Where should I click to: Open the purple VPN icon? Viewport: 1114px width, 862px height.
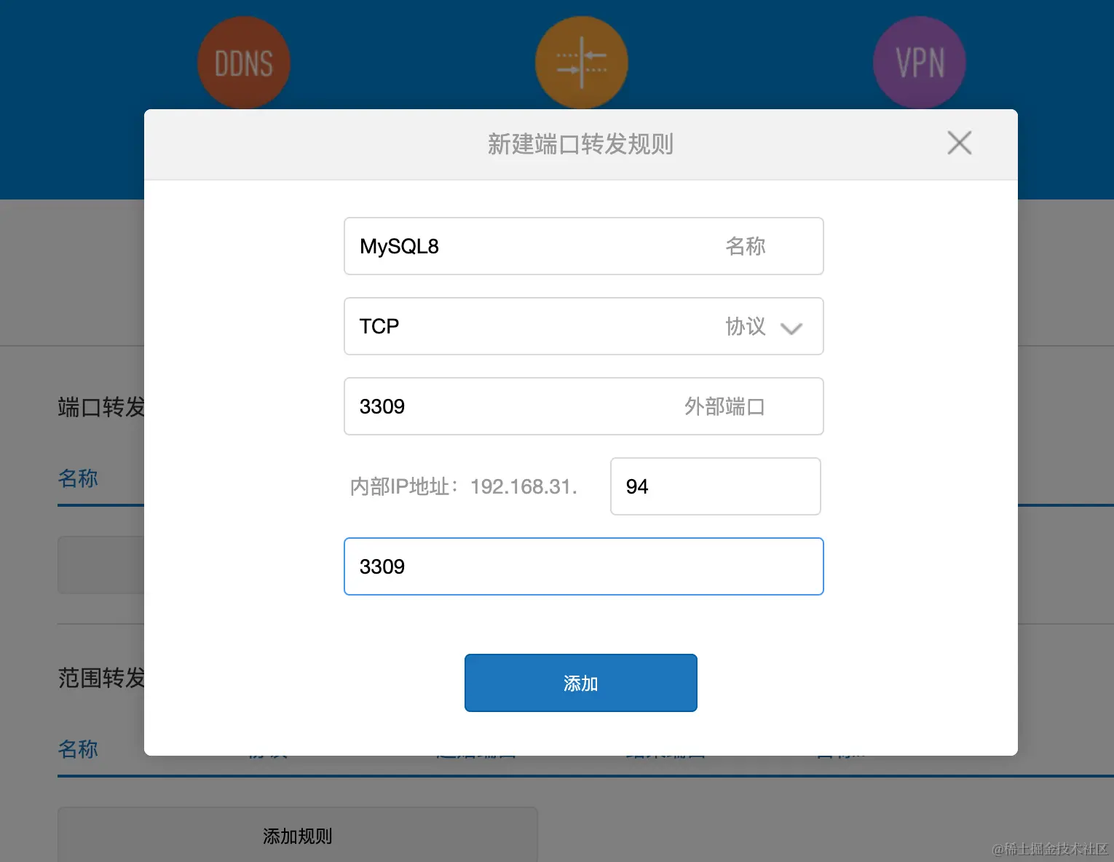tap(919, 62)
